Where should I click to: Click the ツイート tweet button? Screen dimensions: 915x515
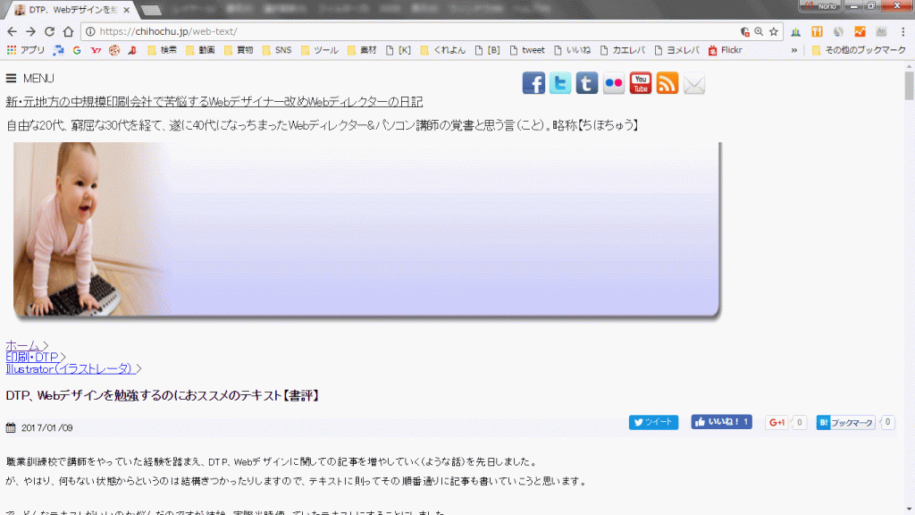[653, 422]
